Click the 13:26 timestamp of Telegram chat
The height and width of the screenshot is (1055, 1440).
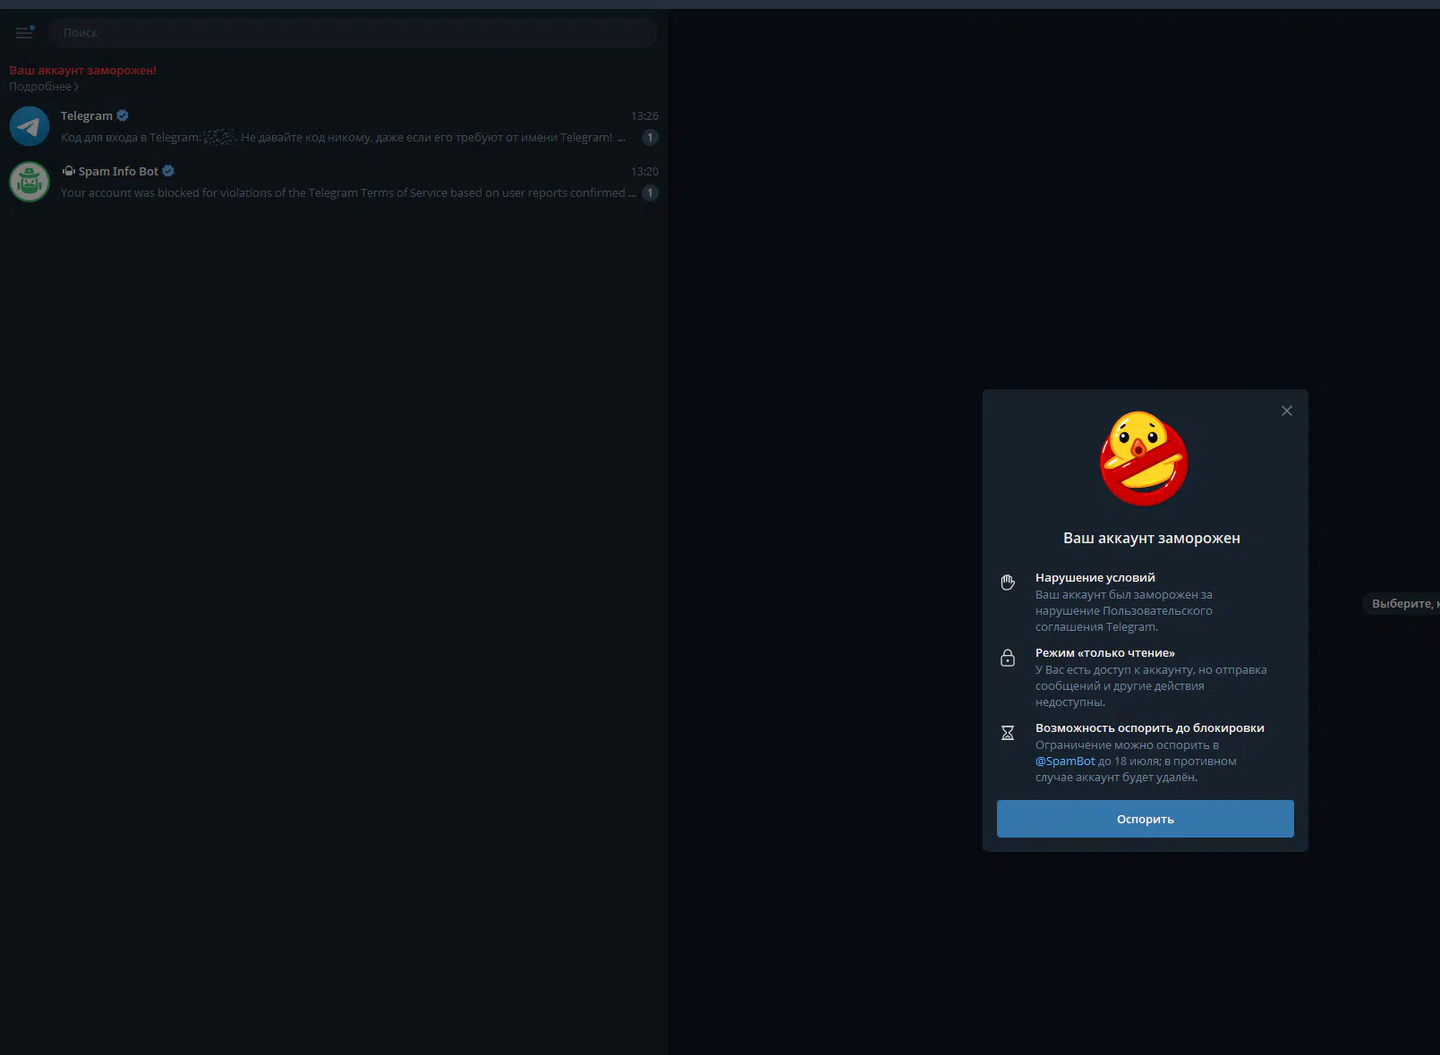(644, 116)
